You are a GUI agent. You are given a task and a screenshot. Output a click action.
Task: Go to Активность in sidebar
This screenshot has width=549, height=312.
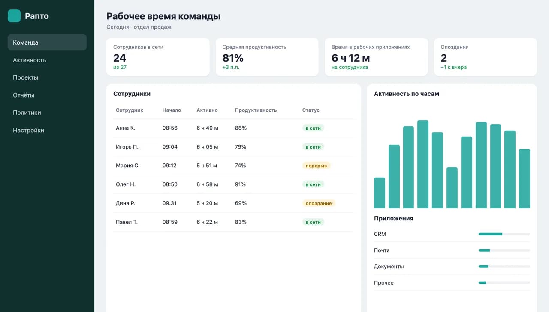pyautogui.click(x=47, y=60)
